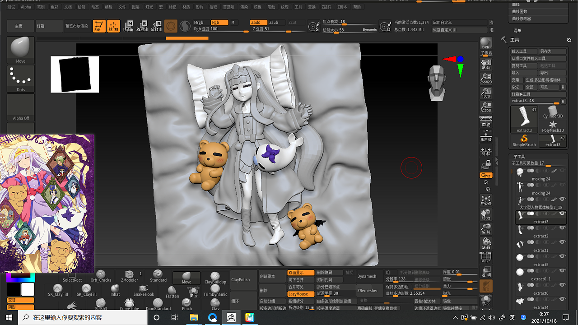578x325 pixels.
Task: Collapse the 工具 tool panel header
Action: click(x=514, y=40)
